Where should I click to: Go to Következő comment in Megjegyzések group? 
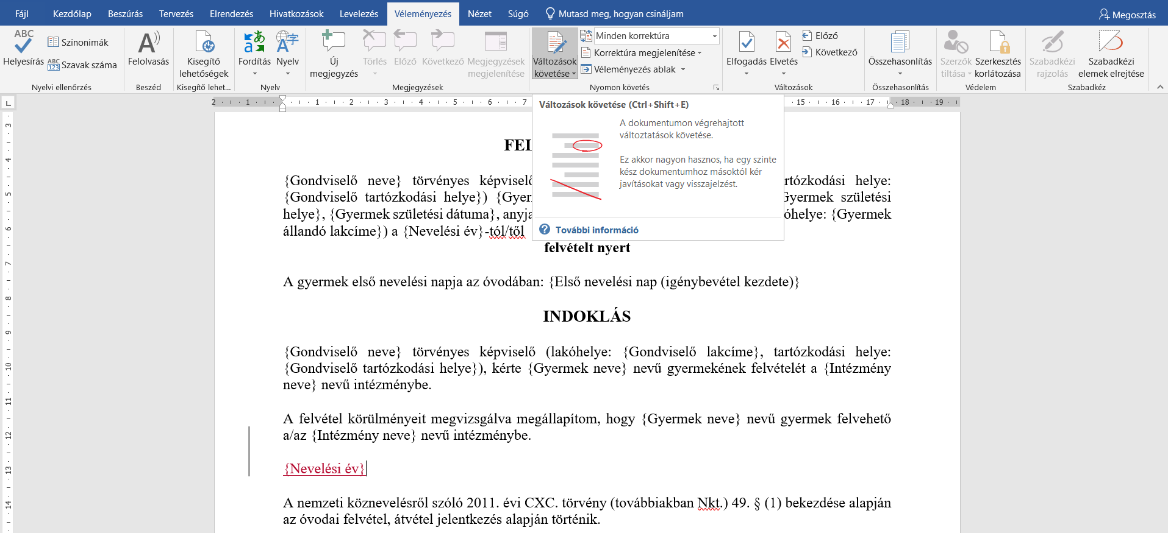443,49
